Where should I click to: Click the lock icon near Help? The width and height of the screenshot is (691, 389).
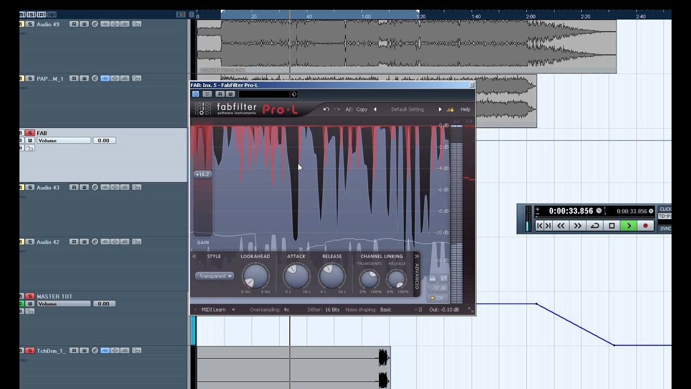pos(450,109)
